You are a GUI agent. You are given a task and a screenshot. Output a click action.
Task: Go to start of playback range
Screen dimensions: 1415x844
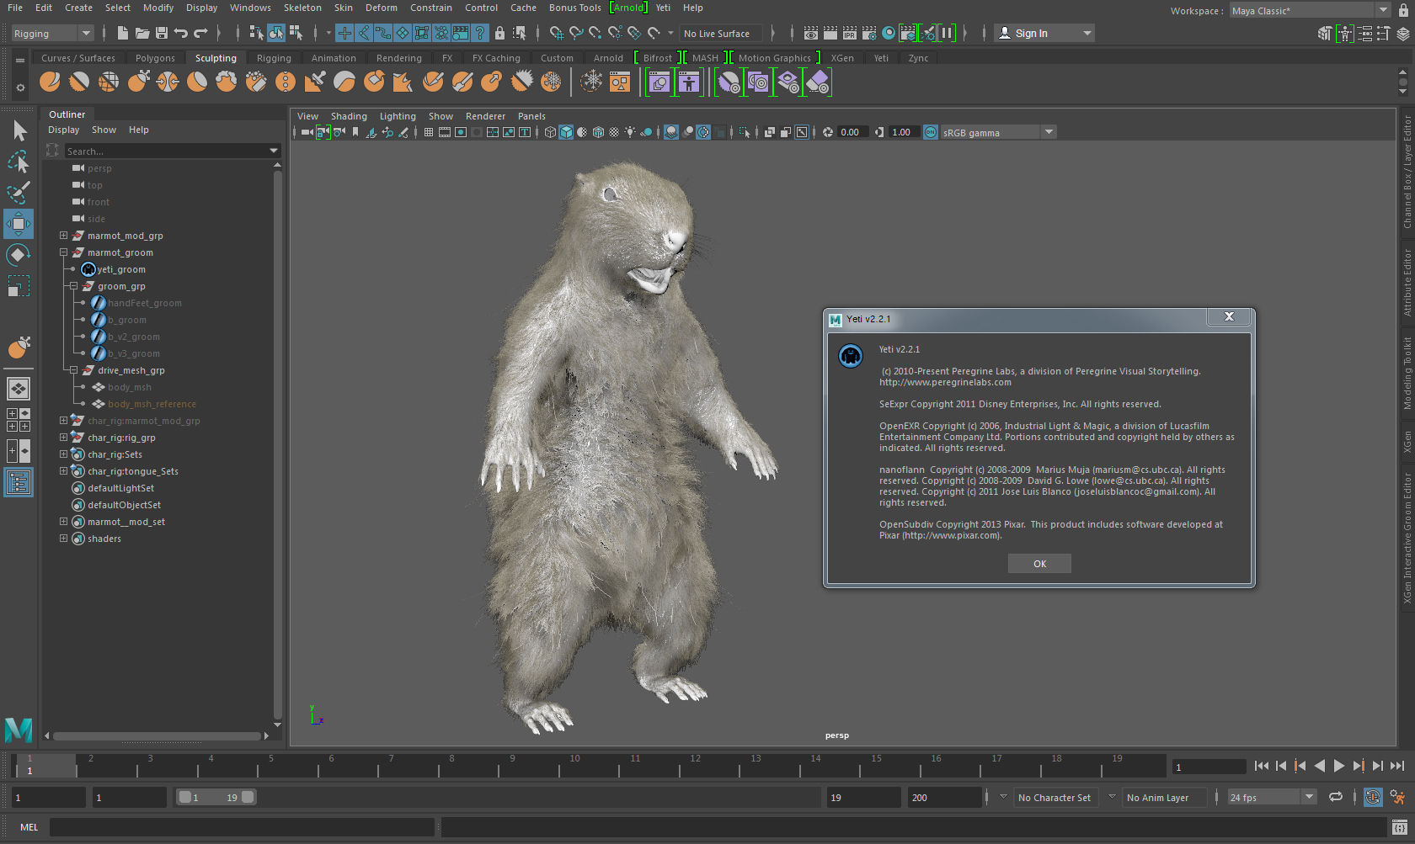pyautogui.click(x=1261, y=766)
